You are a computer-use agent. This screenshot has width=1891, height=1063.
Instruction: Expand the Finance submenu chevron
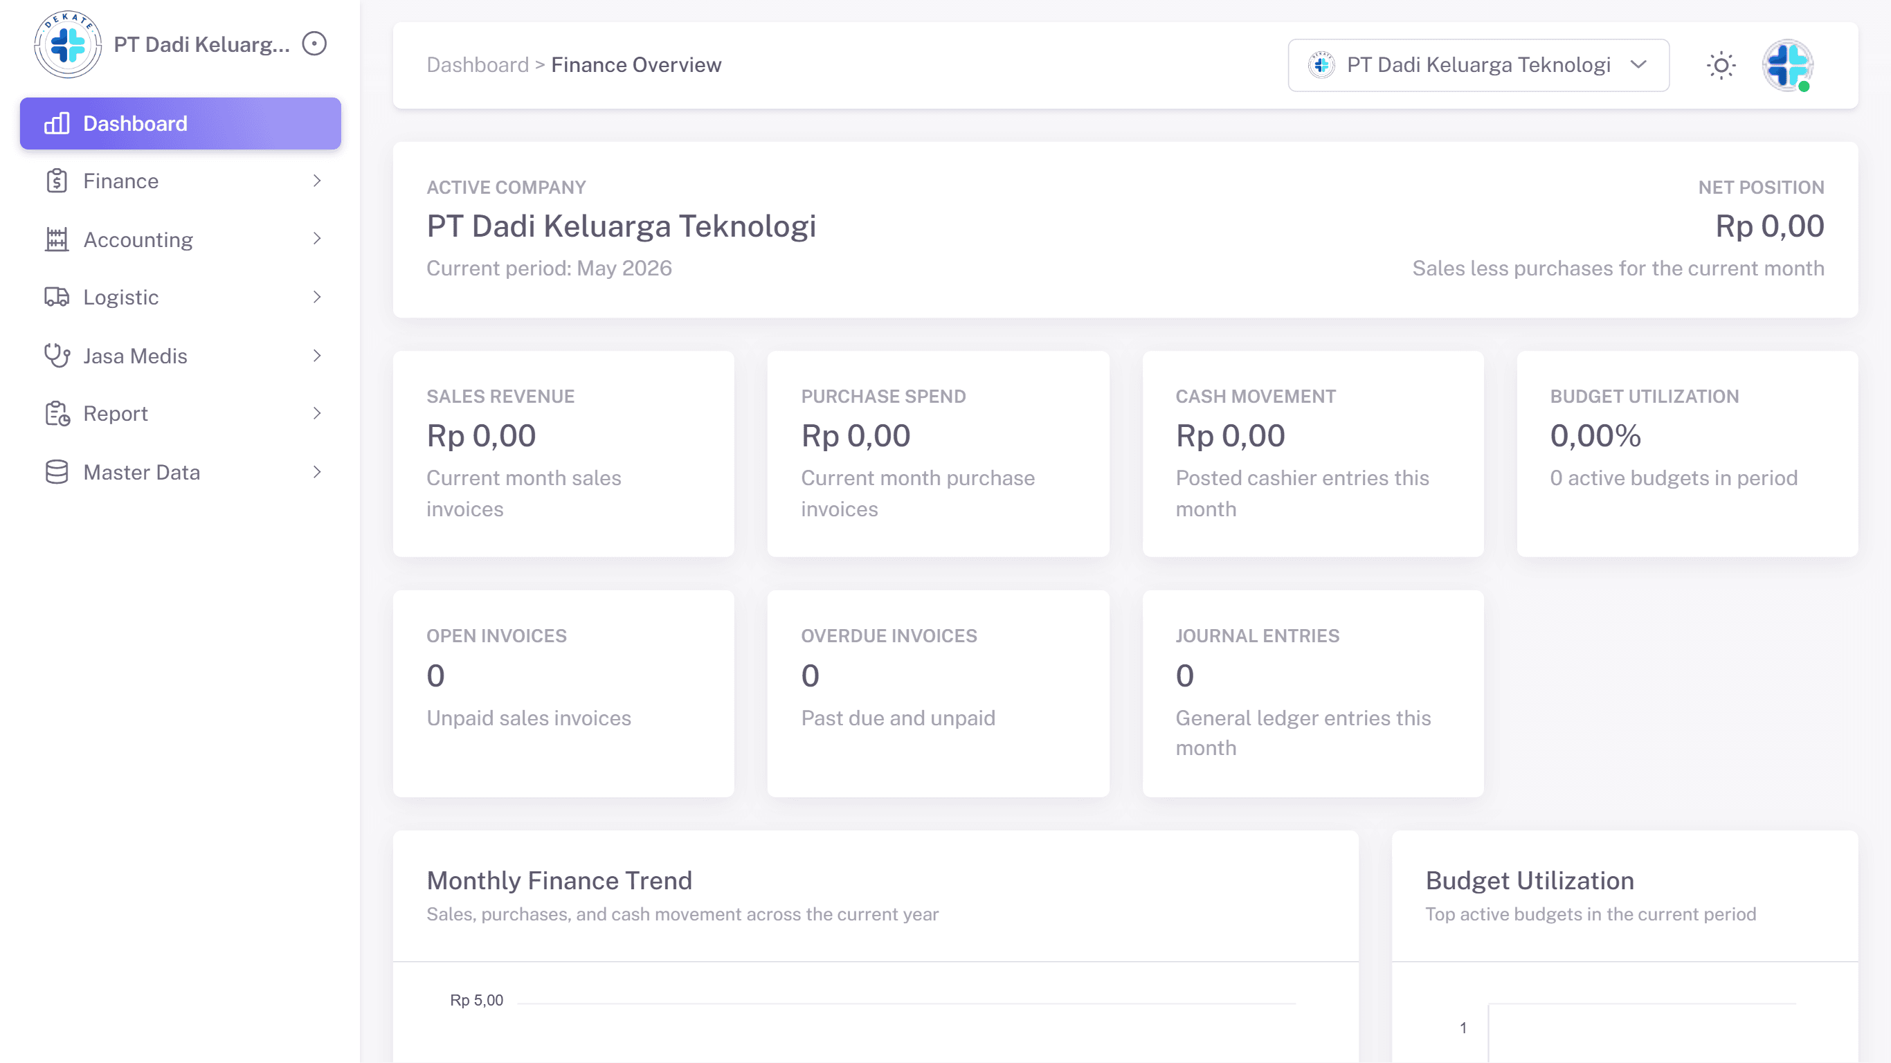(317, 181)
